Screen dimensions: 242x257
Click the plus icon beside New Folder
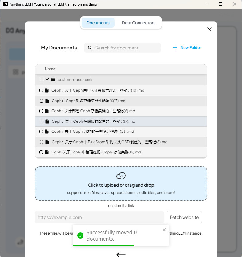(x=175, y=48)
